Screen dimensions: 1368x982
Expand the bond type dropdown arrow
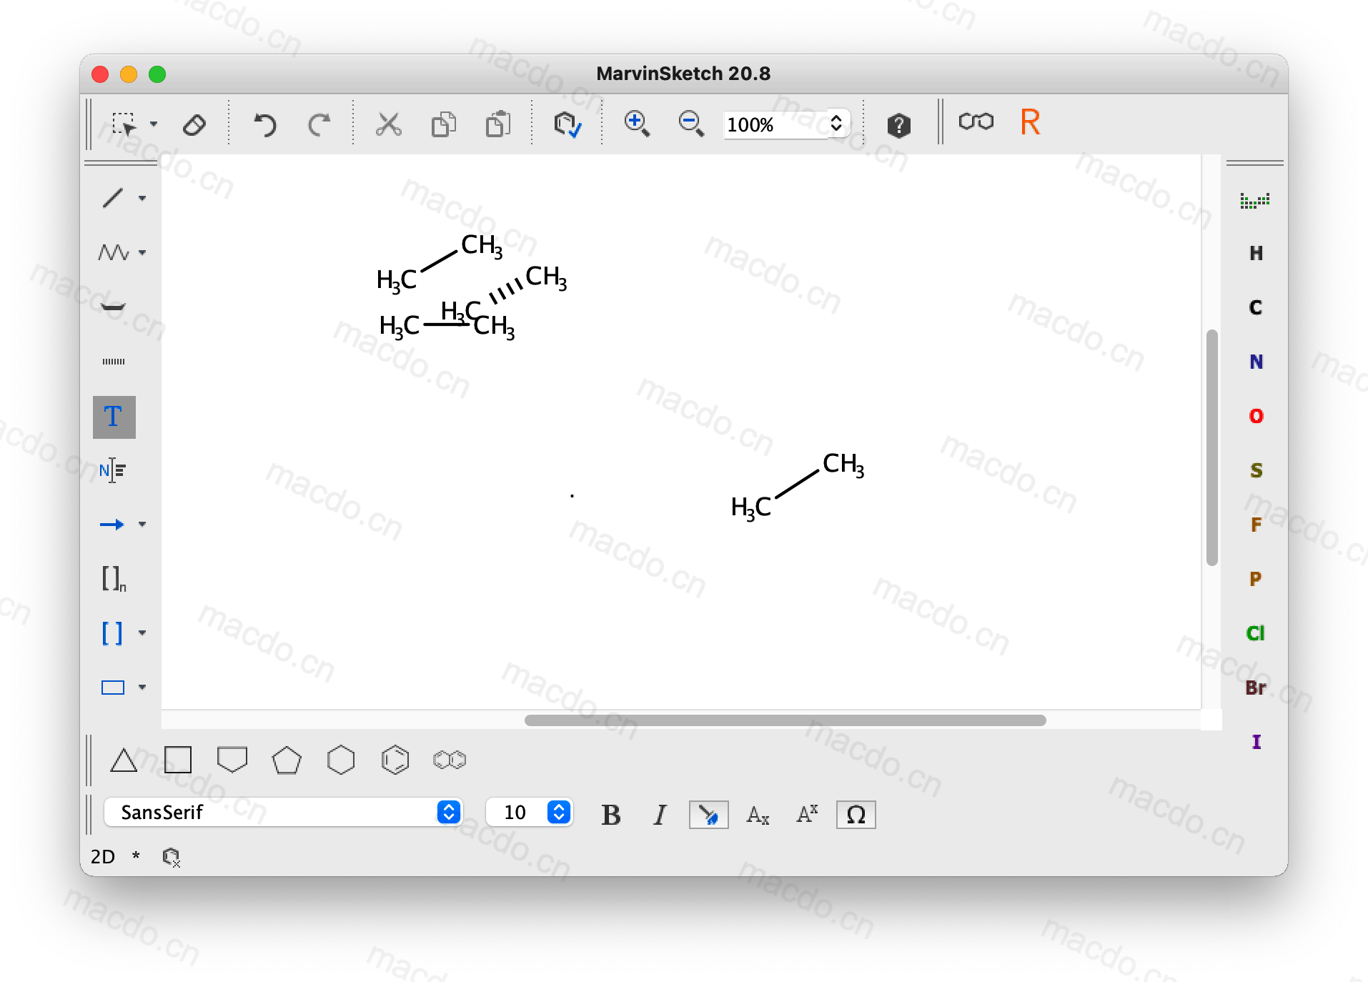[x=142, y=198]
